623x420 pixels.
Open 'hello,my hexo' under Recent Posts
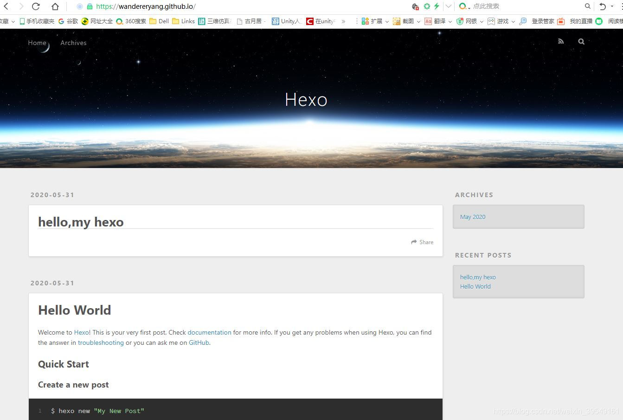[478, 277]
